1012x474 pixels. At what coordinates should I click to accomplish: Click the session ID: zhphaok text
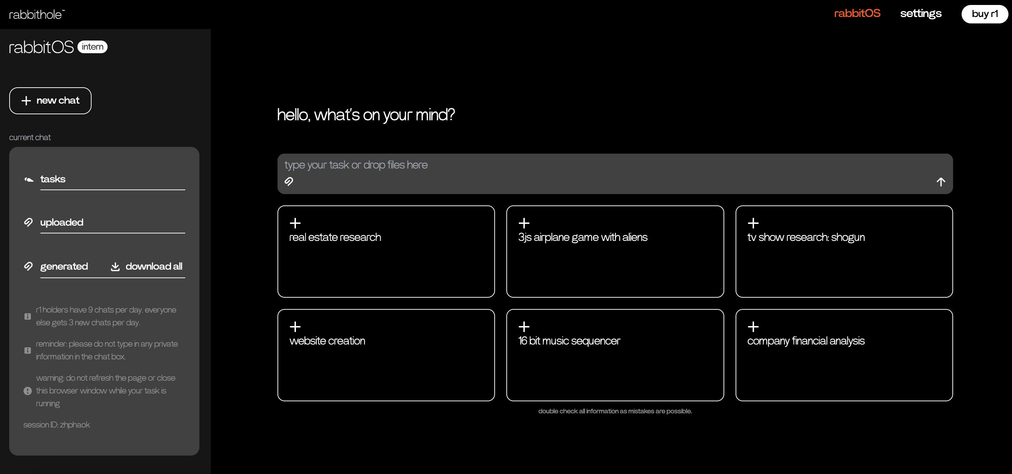click(56, 425)
